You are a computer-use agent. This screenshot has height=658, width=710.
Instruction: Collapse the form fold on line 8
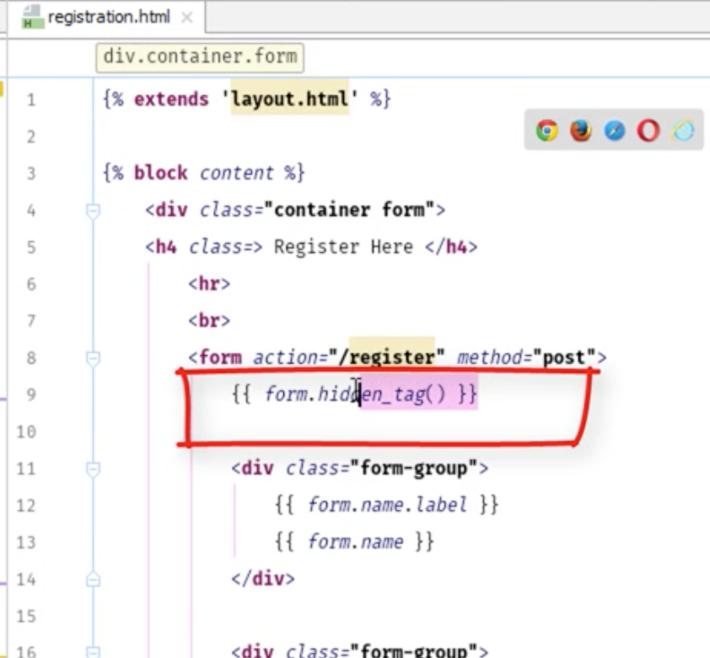point(93,359)
